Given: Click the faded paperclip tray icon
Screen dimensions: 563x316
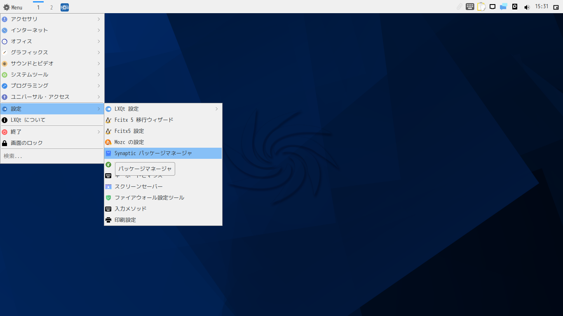Looking at the screenshot, I should [460, 7].
